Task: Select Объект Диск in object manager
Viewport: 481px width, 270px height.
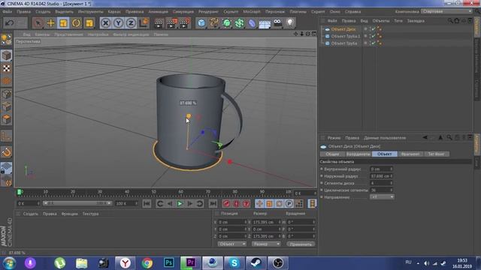Action: click(343, 29)
